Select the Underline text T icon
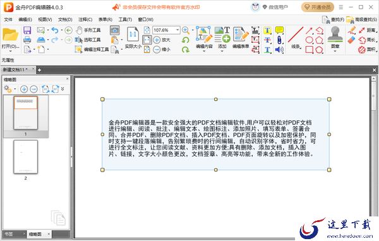The height and width of the screenshot is (241, 379). tap(267, 50)
